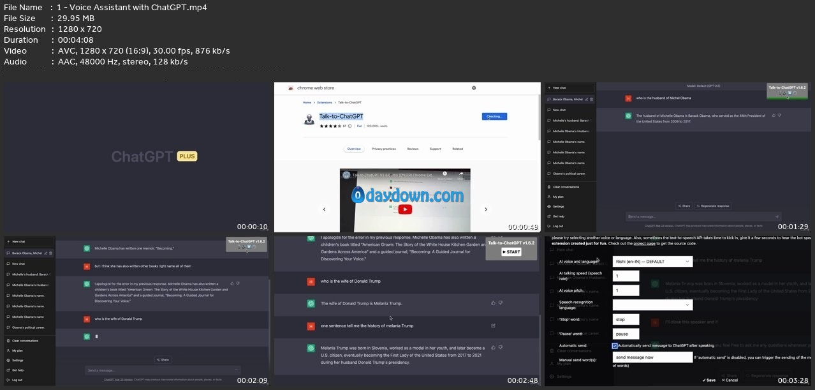Click Clear conversations in the 02:09 frame
Screen dimensions: 815x390
(x=29, y=341)
